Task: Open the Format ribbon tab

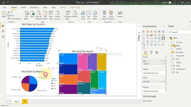Action: click(63, 7)
